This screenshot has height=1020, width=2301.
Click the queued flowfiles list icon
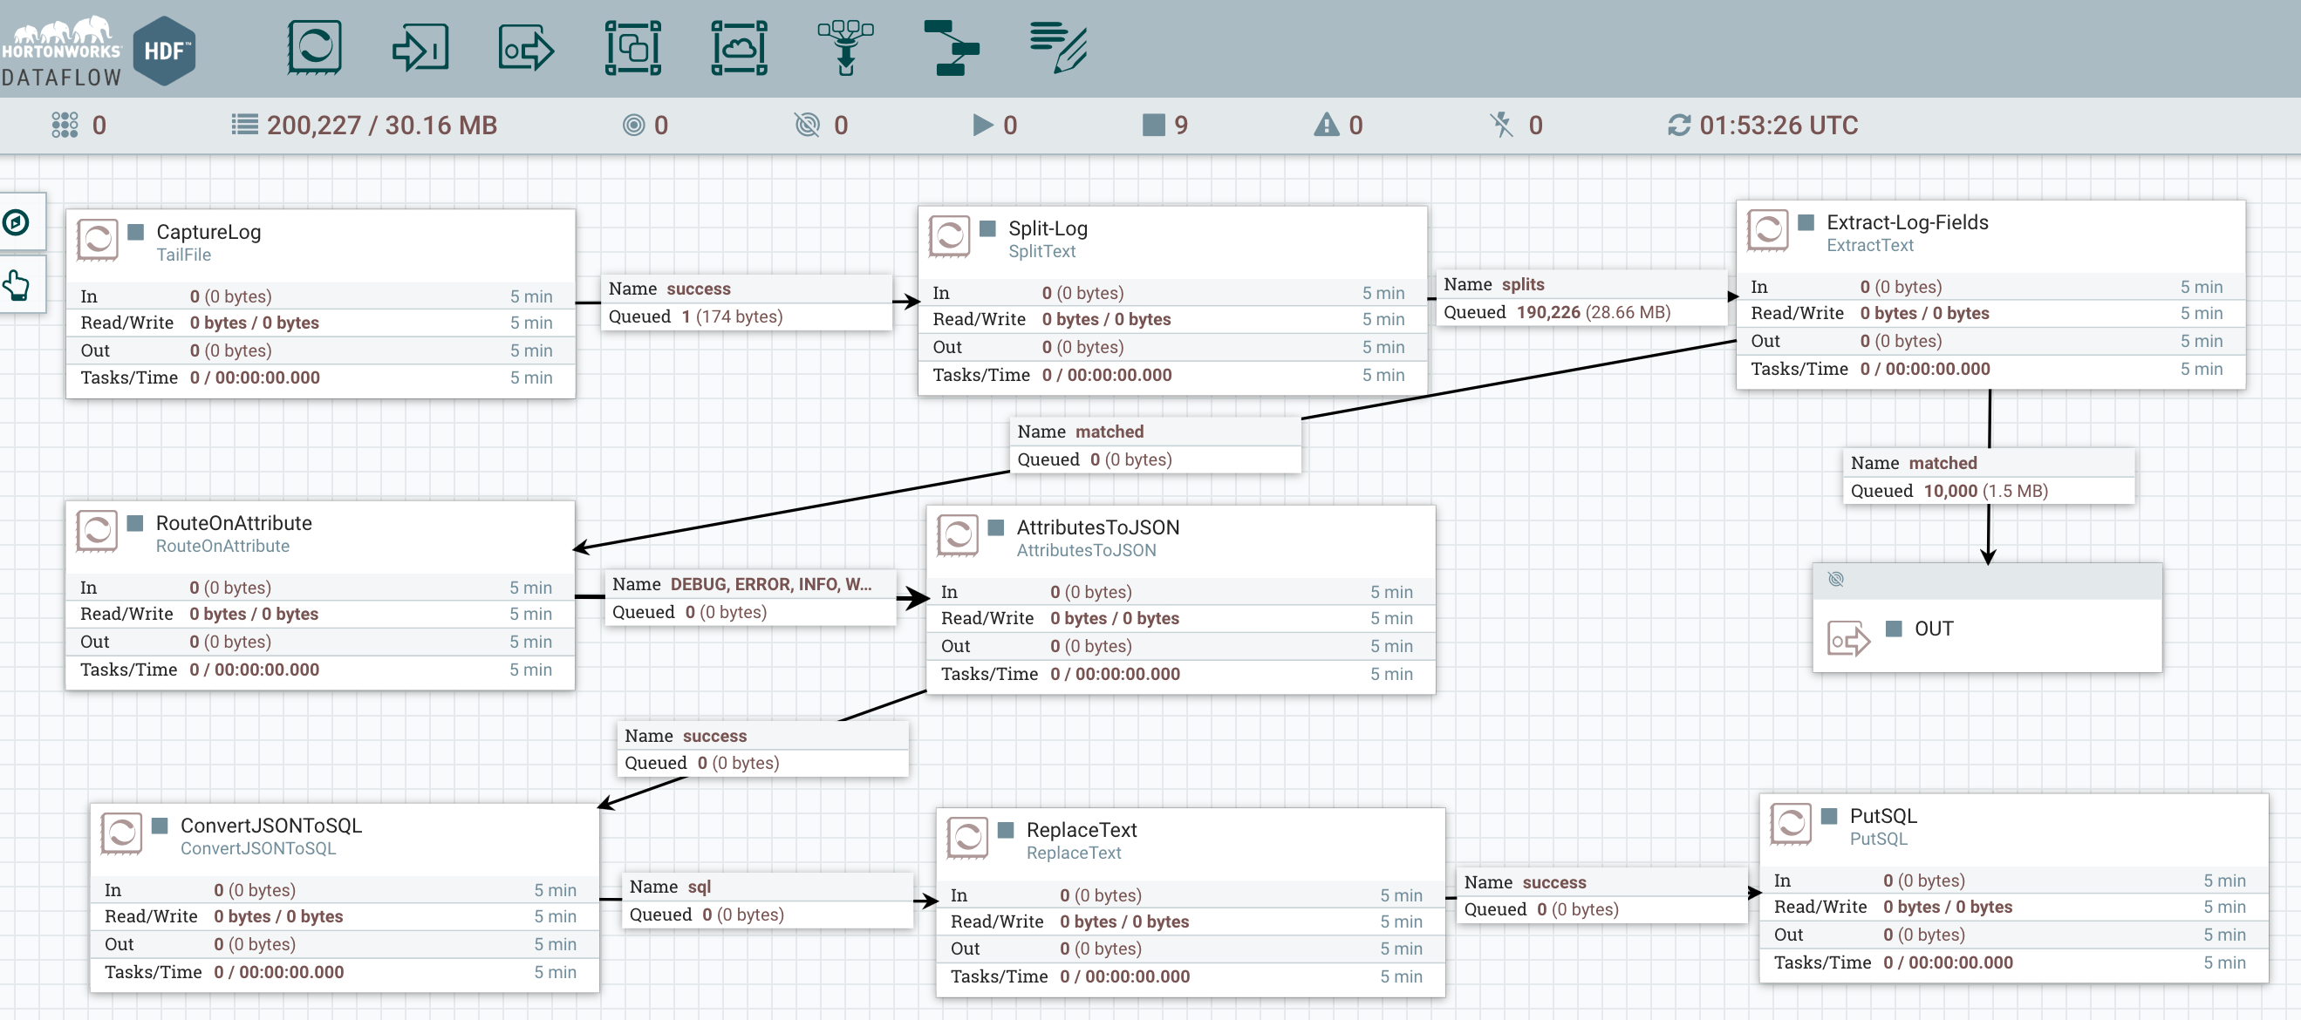tap(245, 124)
